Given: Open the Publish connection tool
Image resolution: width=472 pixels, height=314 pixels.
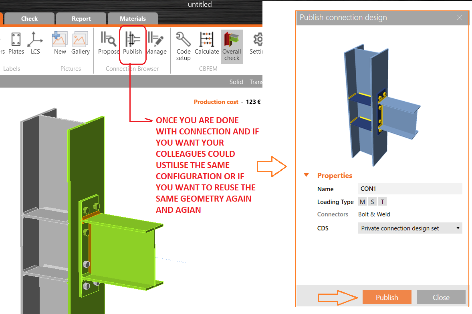Looking at the screenshot, I should point(133,43).
